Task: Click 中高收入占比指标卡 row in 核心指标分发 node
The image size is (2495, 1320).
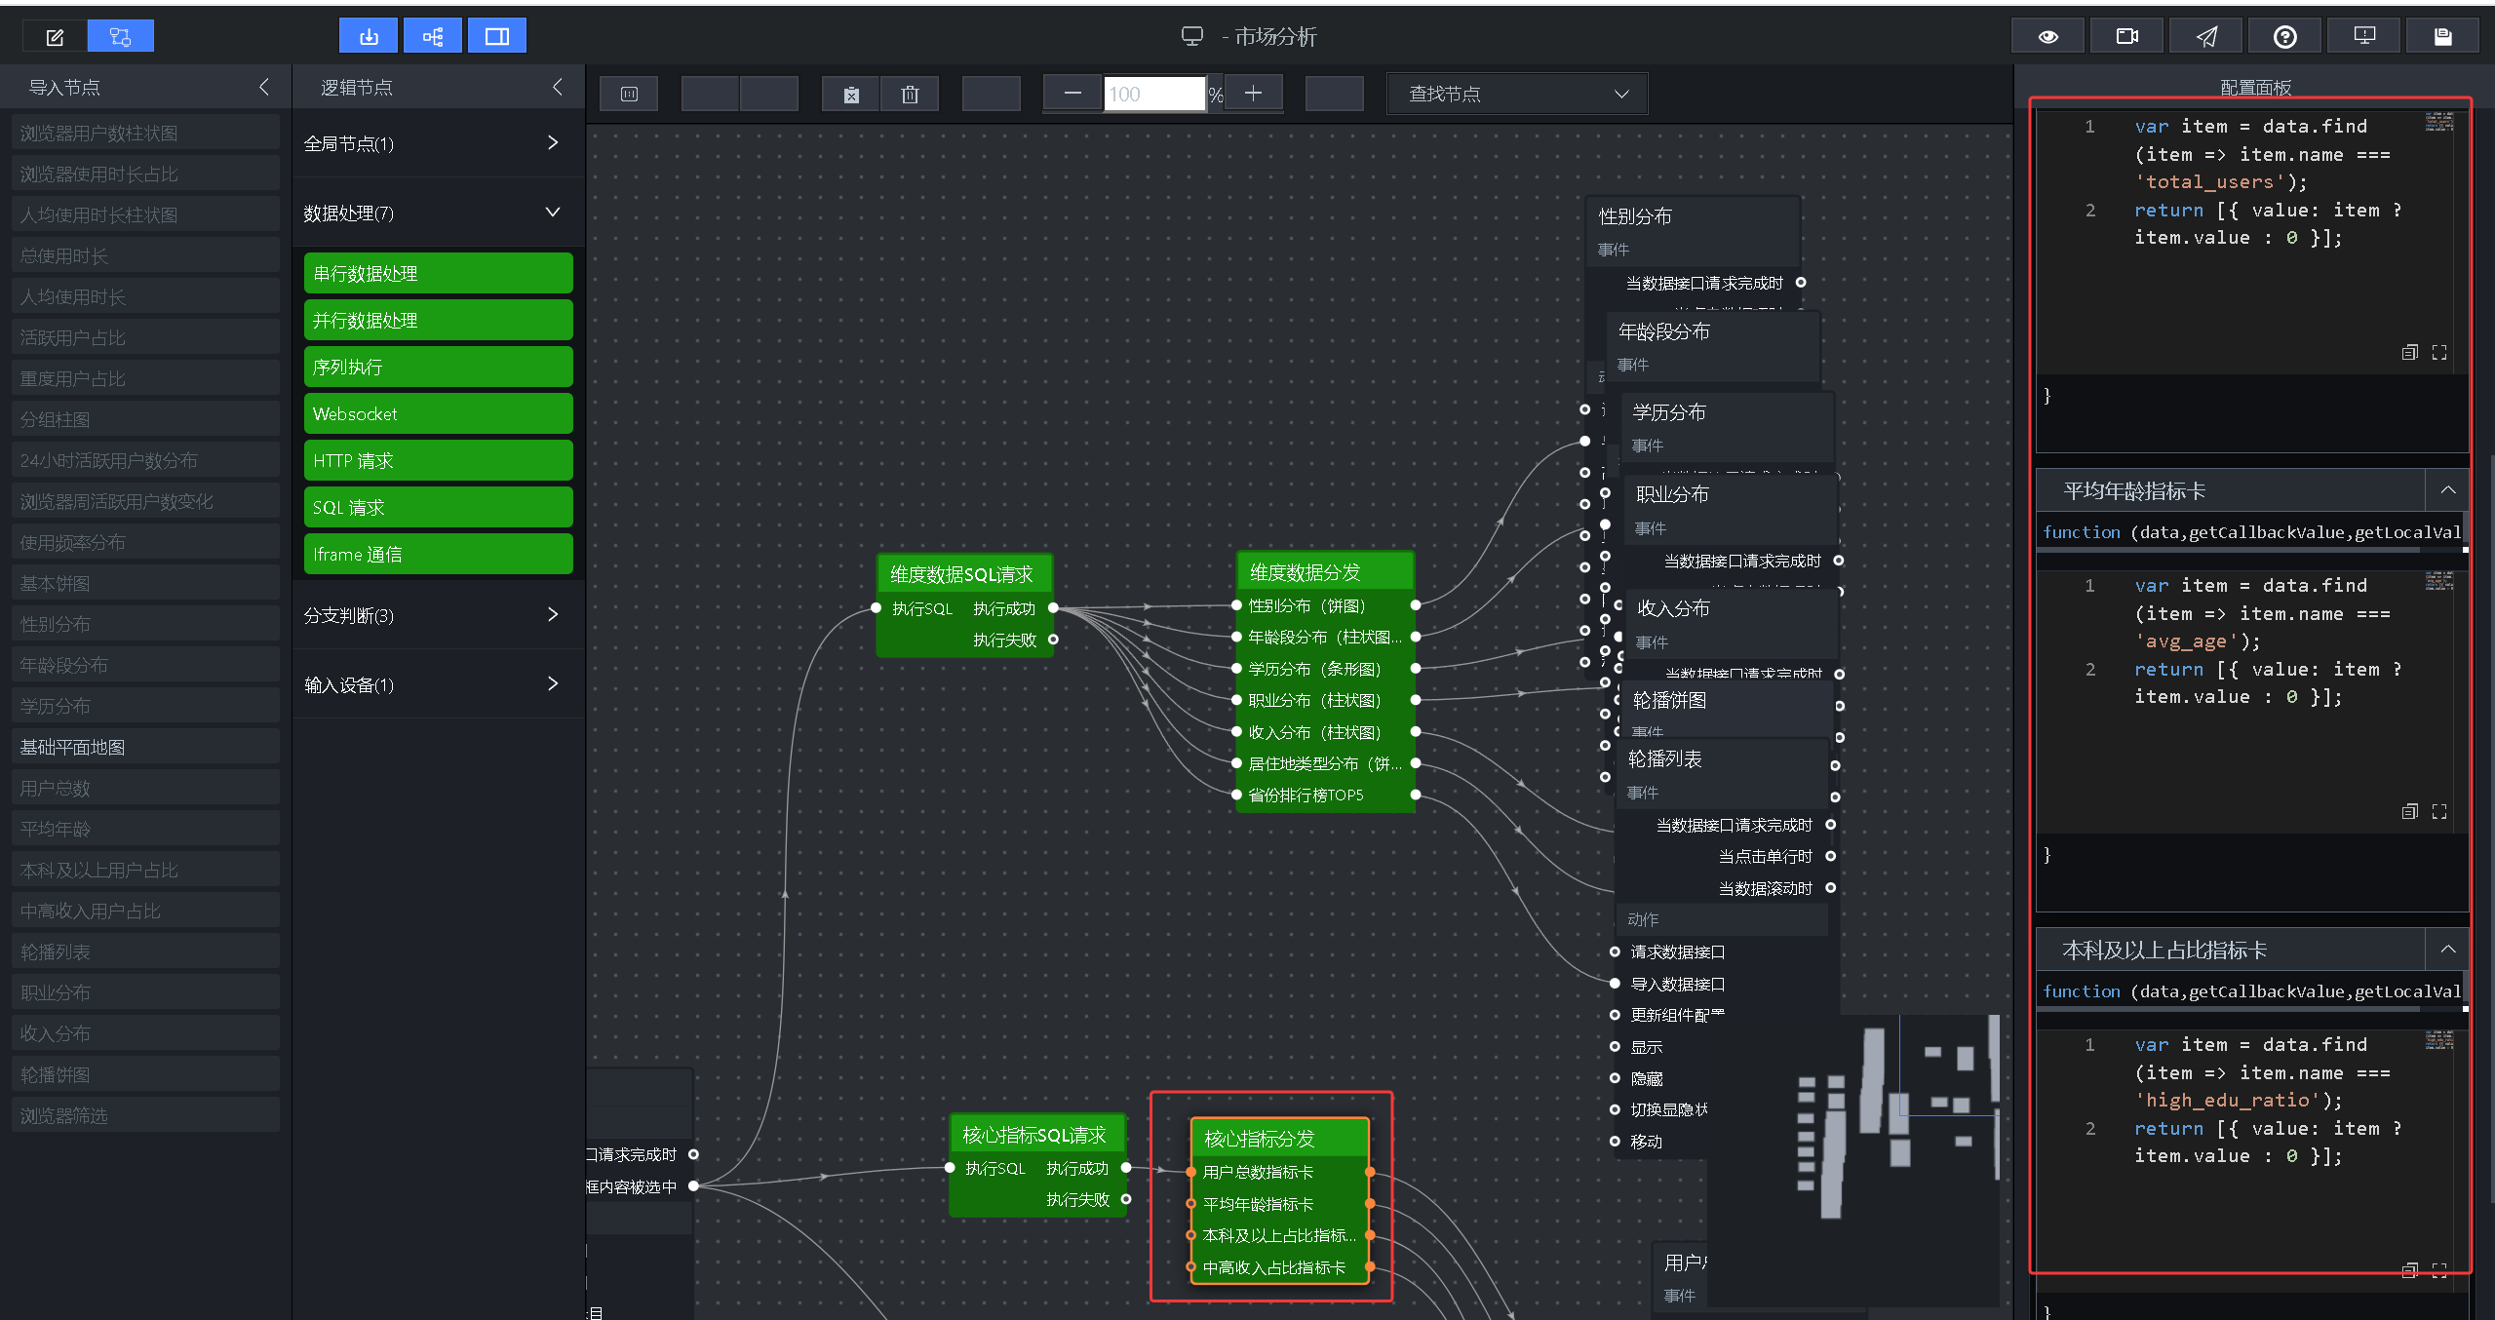Action: [x=1280, y=1267]
